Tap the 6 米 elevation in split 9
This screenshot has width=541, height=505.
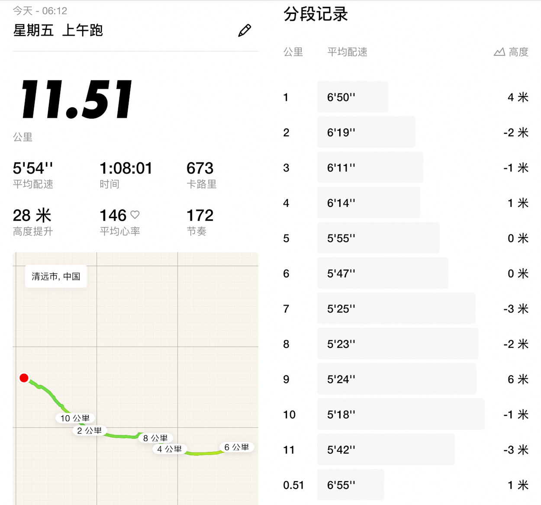tap(518, 379)
